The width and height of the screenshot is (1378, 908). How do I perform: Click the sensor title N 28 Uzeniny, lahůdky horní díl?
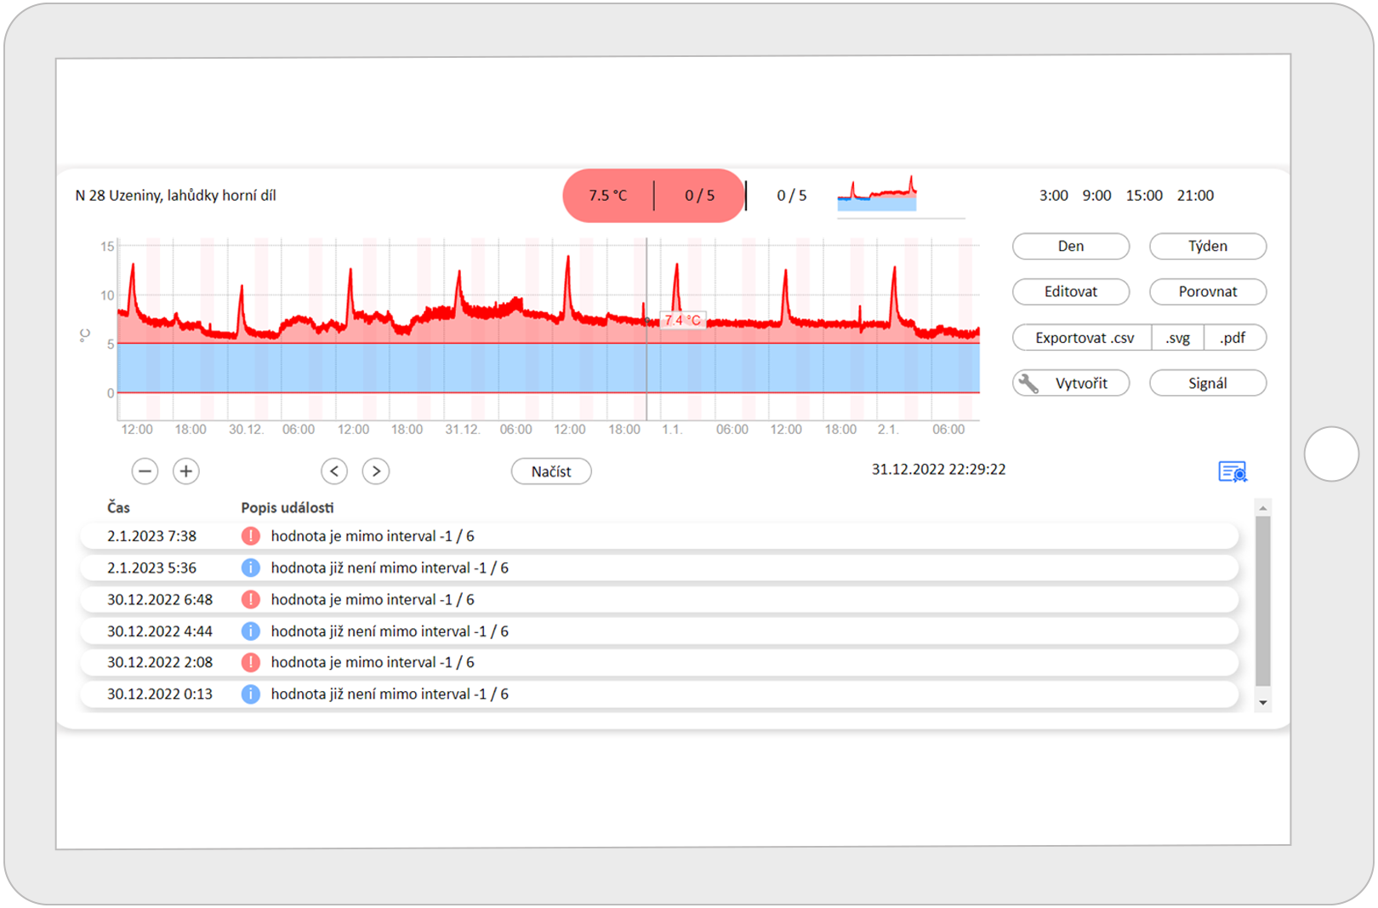click(x=175, y=196)
